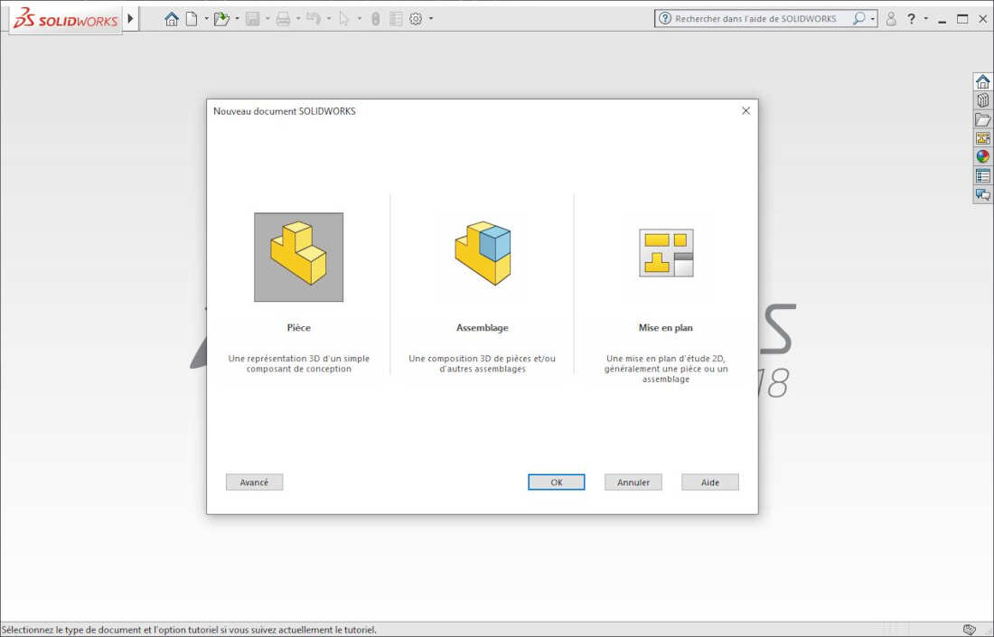Click the user login icon
The image size is (994, 637).
(x=891, y=19)
